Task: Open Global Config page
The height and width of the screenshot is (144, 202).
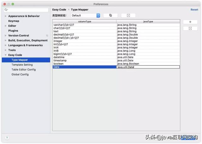Action: (20, 74)
